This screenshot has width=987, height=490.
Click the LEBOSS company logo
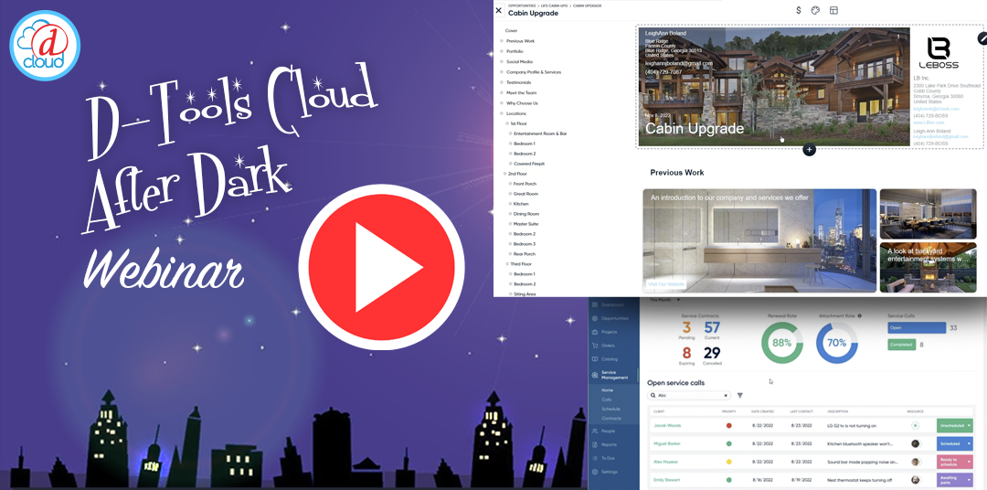pos(939,53)
